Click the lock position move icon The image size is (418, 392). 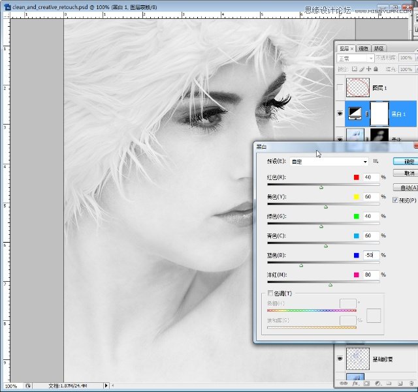pos(370,68)
